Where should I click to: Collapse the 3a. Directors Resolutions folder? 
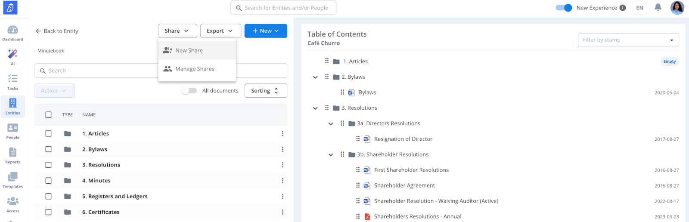tap(331, 124)
